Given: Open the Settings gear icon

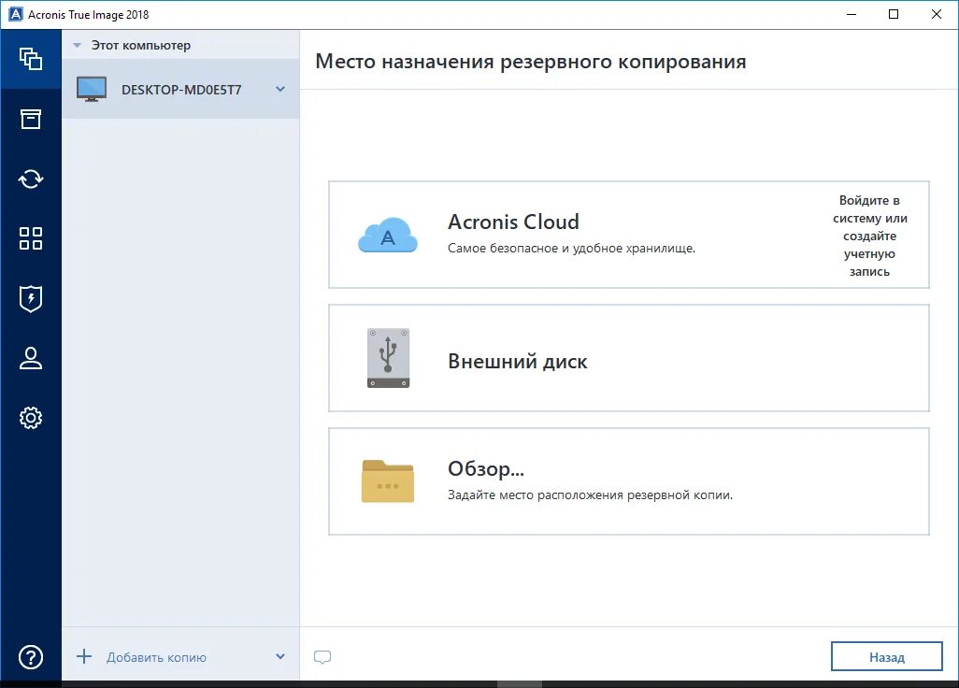Looking at the screenshot, I should [31, 418].
